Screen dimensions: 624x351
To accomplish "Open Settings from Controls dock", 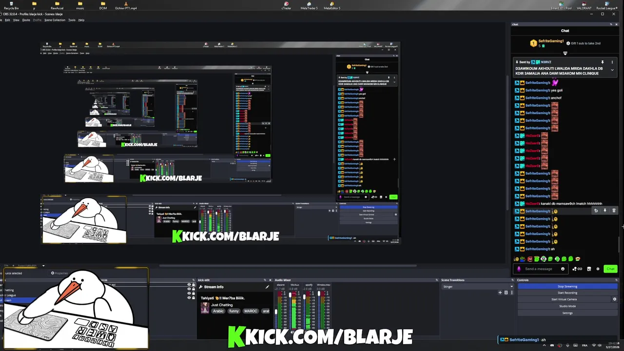I will [567, 313].
